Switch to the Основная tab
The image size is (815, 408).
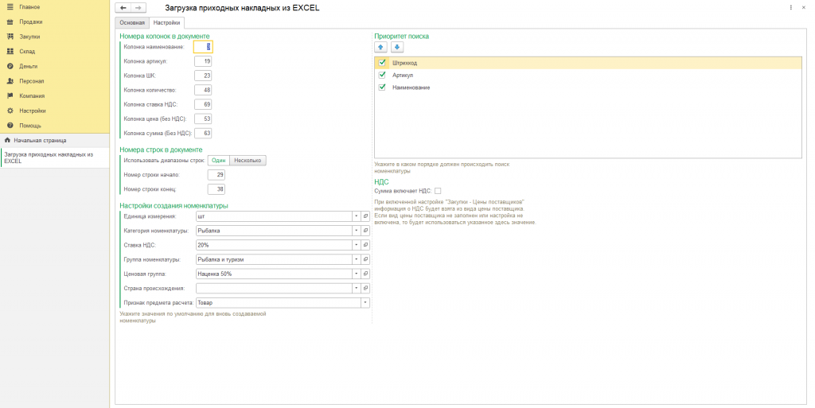pyautogui.click(x=132, y=23)
